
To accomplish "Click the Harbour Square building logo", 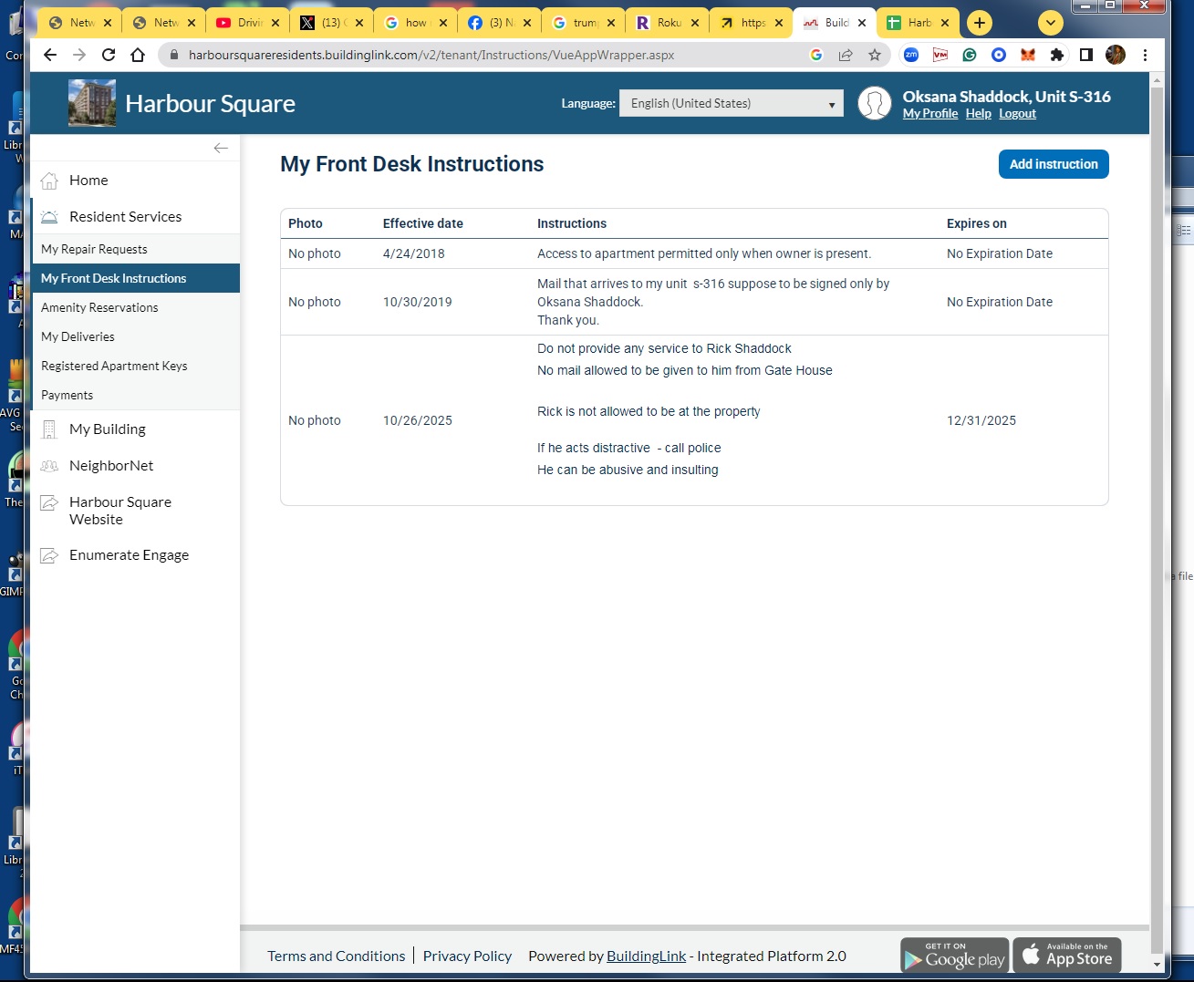I will 92,103.
